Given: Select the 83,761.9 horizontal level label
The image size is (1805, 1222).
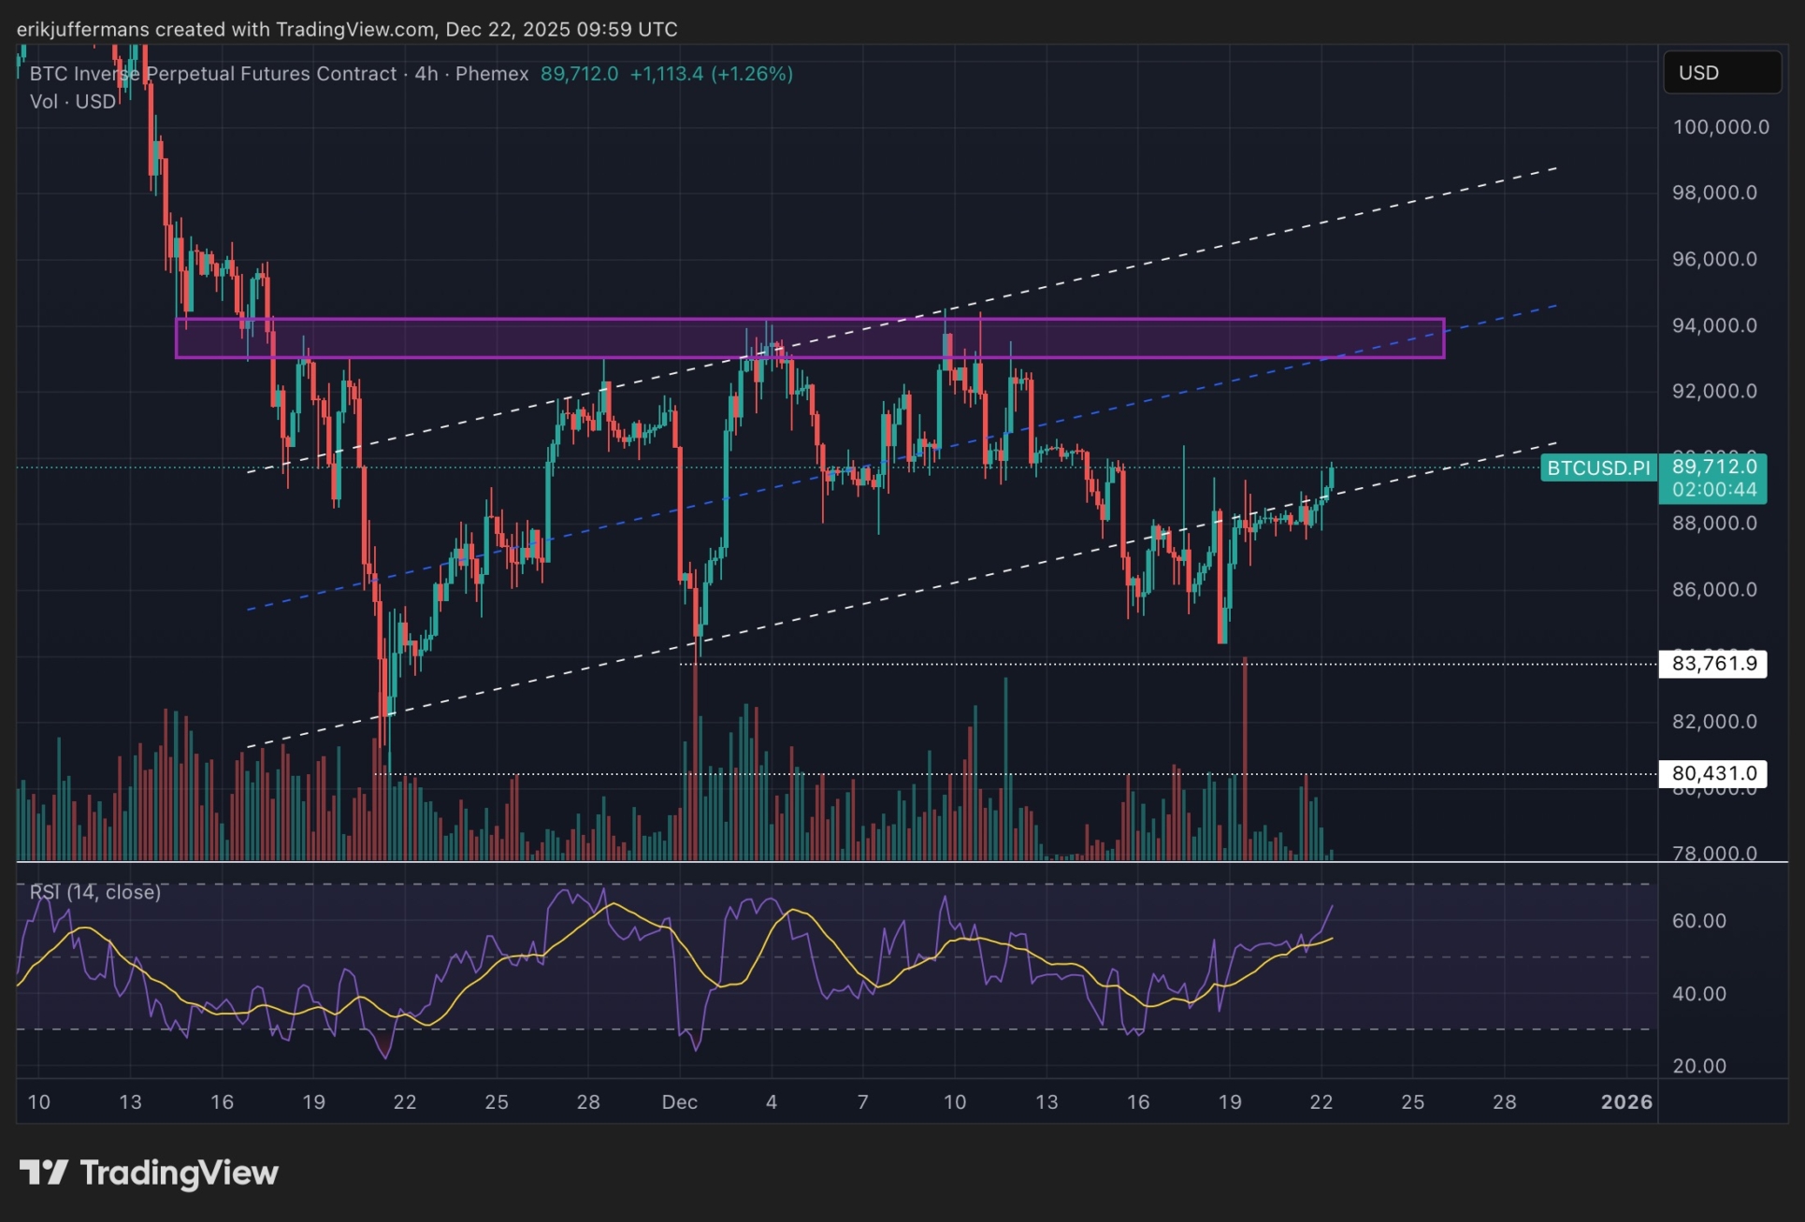Looking at the screenshot, I should click(1712, 664).
